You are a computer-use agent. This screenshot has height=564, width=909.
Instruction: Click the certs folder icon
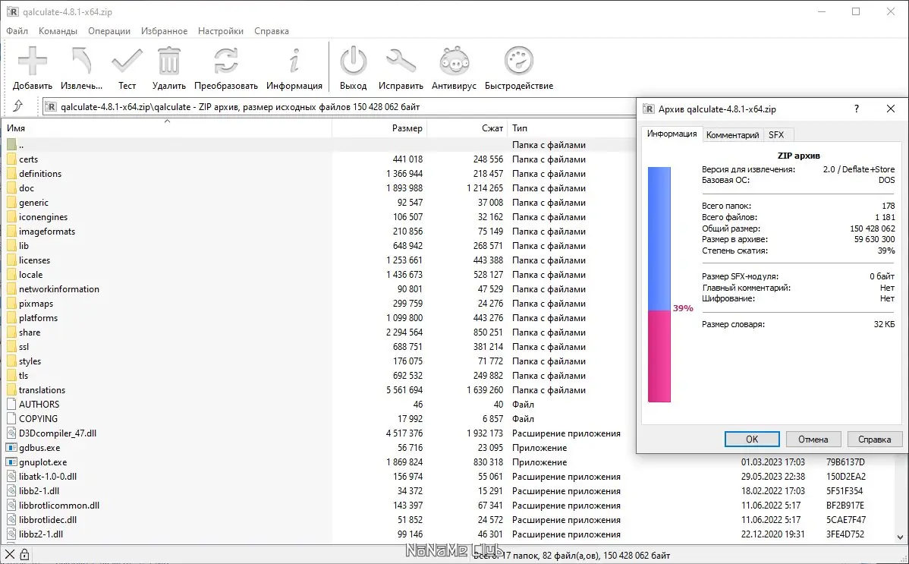pos(11,159)
